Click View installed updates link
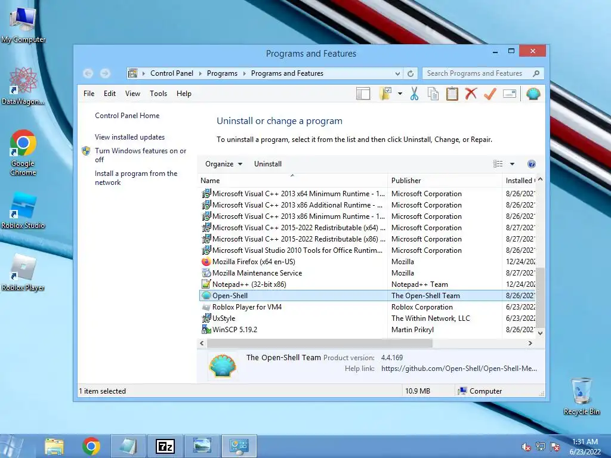 129,137
